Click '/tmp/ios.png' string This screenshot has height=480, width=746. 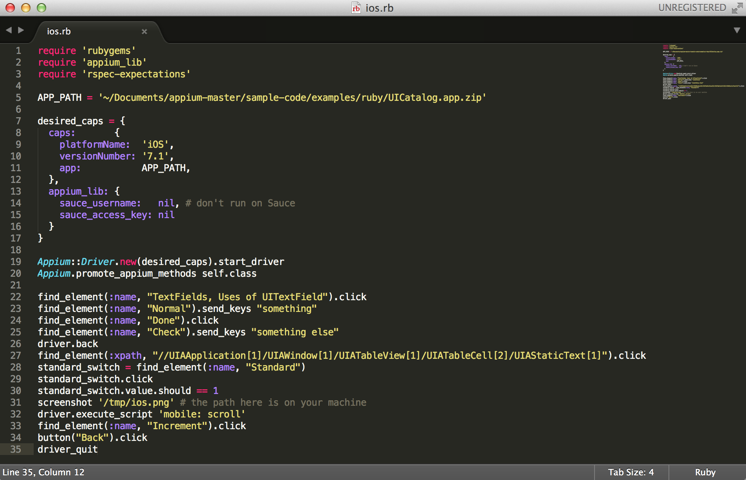click(x=136, y=403)
